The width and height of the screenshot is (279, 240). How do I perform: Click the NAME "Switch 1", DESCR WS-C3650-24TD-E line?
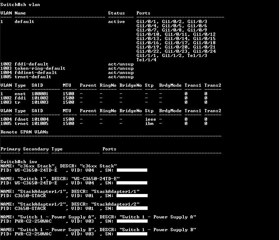click(60, 179)
